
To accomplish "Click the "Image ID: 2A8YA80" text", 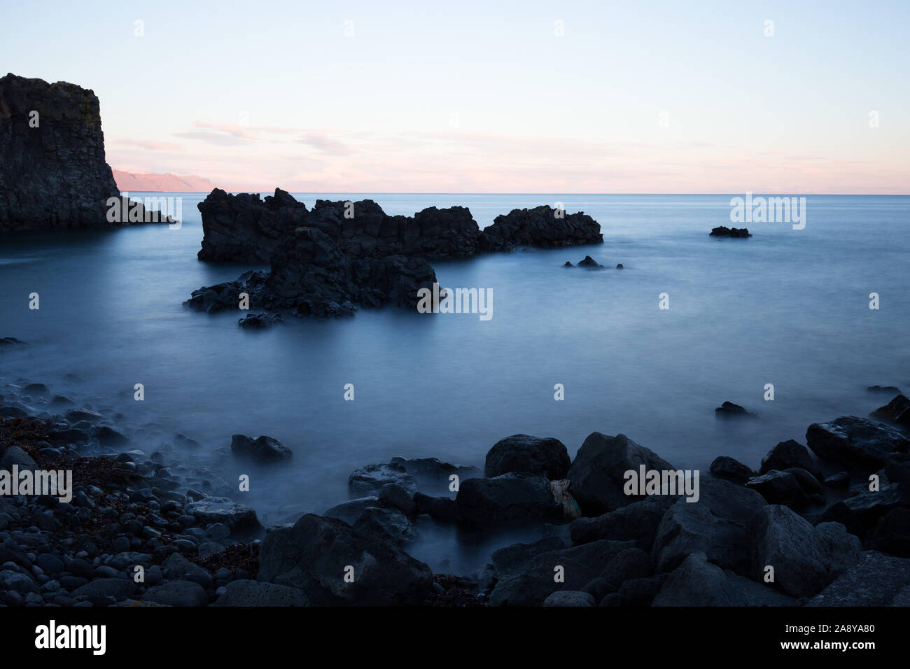I will pos(830,628).
